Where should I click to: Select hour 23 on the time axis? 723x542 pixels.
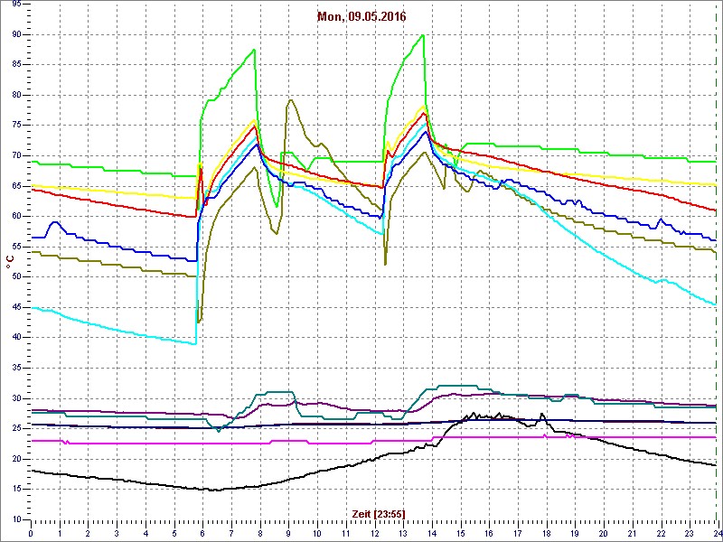pyautogui.click(x=690, y=534)
